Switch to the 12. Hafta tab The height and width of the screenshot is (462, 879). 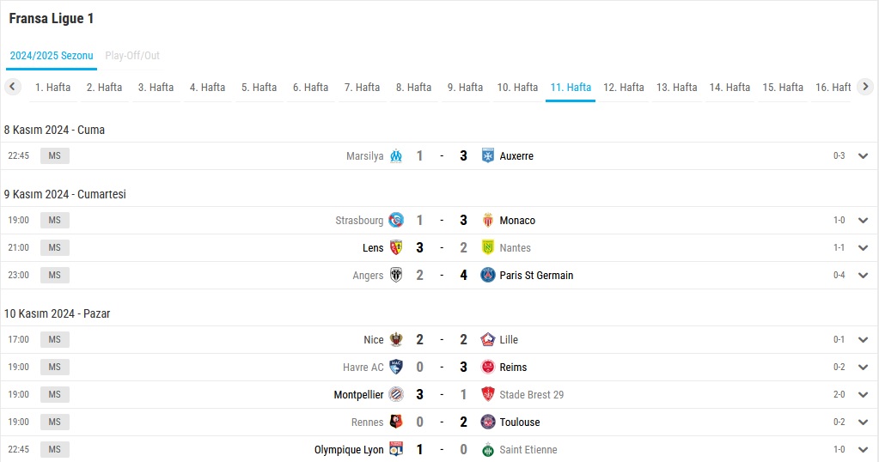[x=623, y=88]
